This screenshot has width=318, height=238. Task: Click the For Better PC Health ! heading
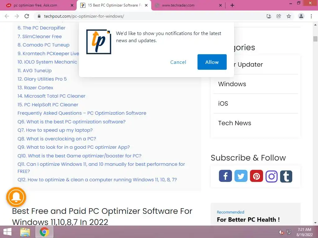pos(248,220)
